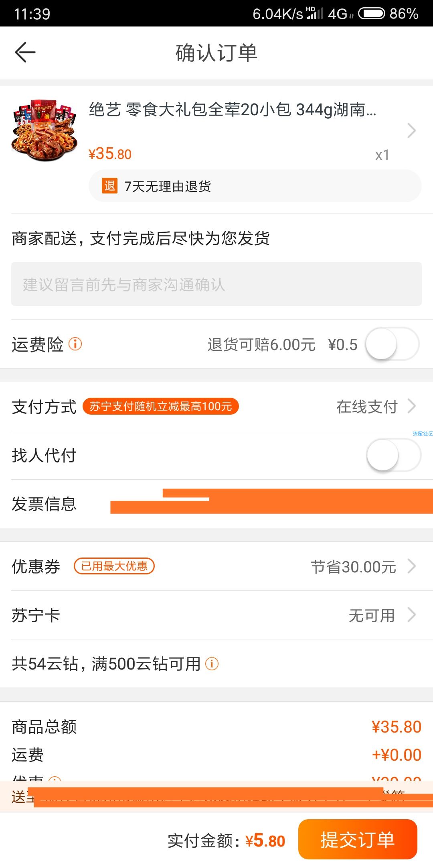Screen dimensions: 433x867
Task: Tap the snack gift pack thumbnail
Action: click(x=45, y=130)
